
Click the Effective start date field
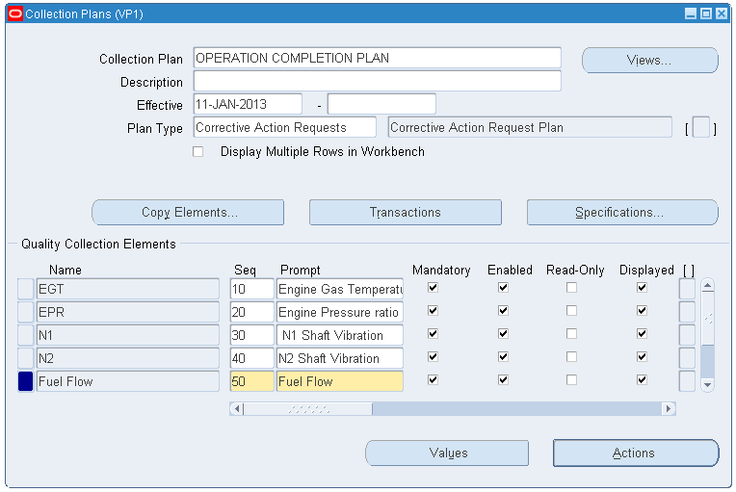248,104
